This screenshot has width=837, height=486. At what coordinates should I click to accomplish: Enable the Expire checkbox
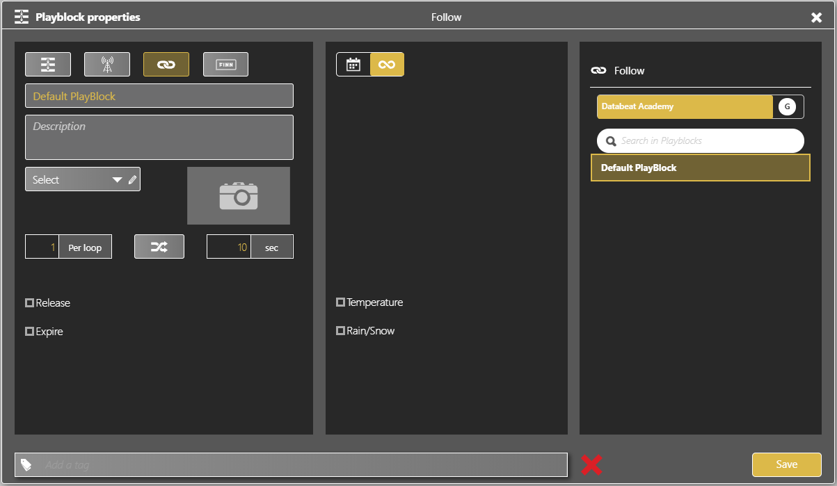pyautogui.click(x=29, y=332)
